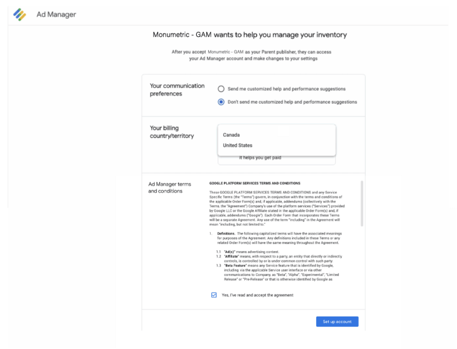Click the 'Your billing country/territory' label
This screenshot has width=457, height=349.
[172, 132]
